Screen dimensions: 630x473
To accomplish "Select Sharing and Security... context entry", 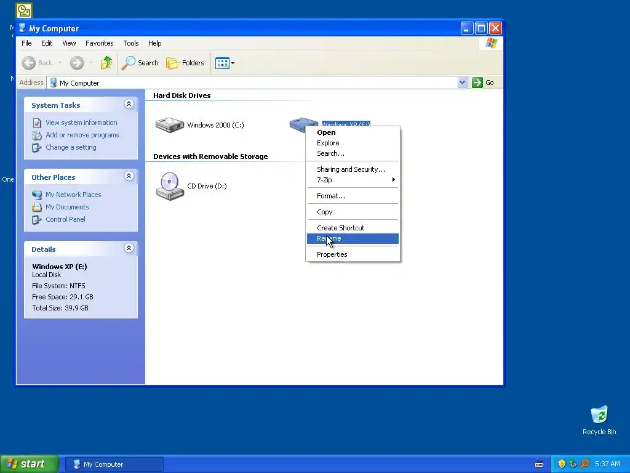I will coord(353,169).
